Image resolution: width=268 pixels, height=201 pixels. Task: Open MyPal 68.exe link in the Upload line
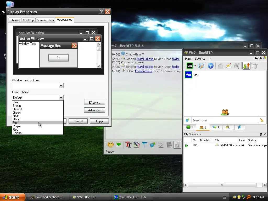(144, 71)
